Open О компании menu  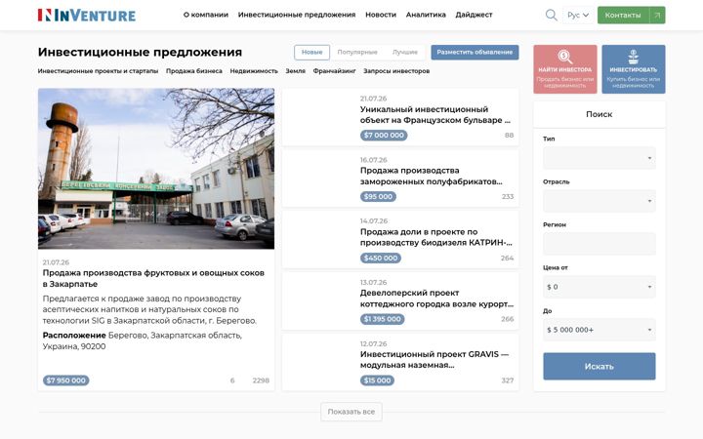point(206,15)
